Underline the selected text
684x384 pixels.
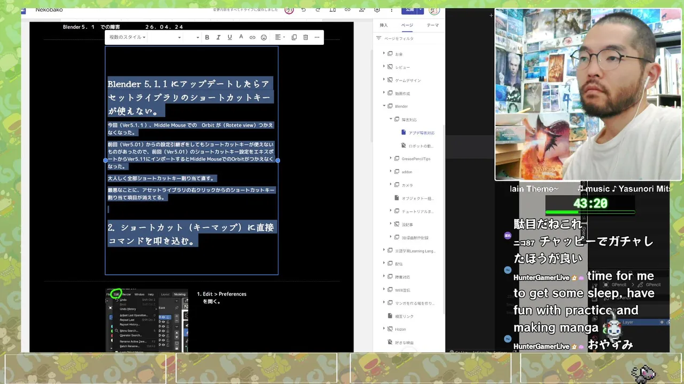(x=230, y=37)
